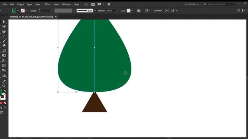
Task: Click the Transform link in control bar
Action: click(x=158, y=10)
